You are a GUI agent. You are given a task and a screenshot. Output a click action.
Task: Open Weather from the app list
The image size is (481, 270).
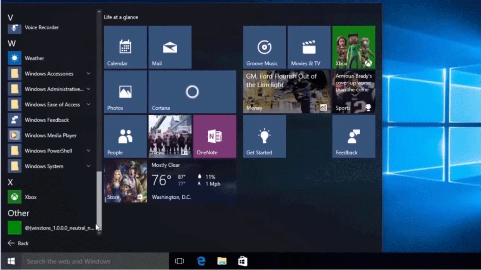click(x=34, y=58)
